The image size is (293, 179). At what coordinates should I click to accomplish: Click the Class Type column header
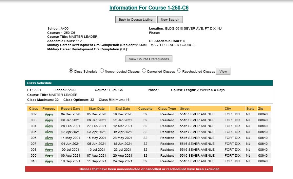167,109
